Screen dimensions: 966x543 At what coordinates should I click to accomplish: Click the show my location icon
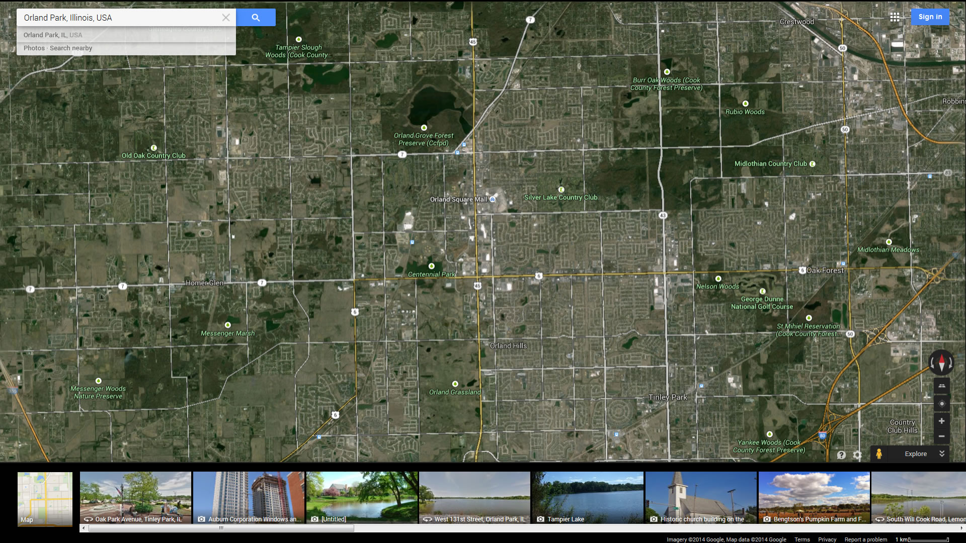click(x=941, y=404)
